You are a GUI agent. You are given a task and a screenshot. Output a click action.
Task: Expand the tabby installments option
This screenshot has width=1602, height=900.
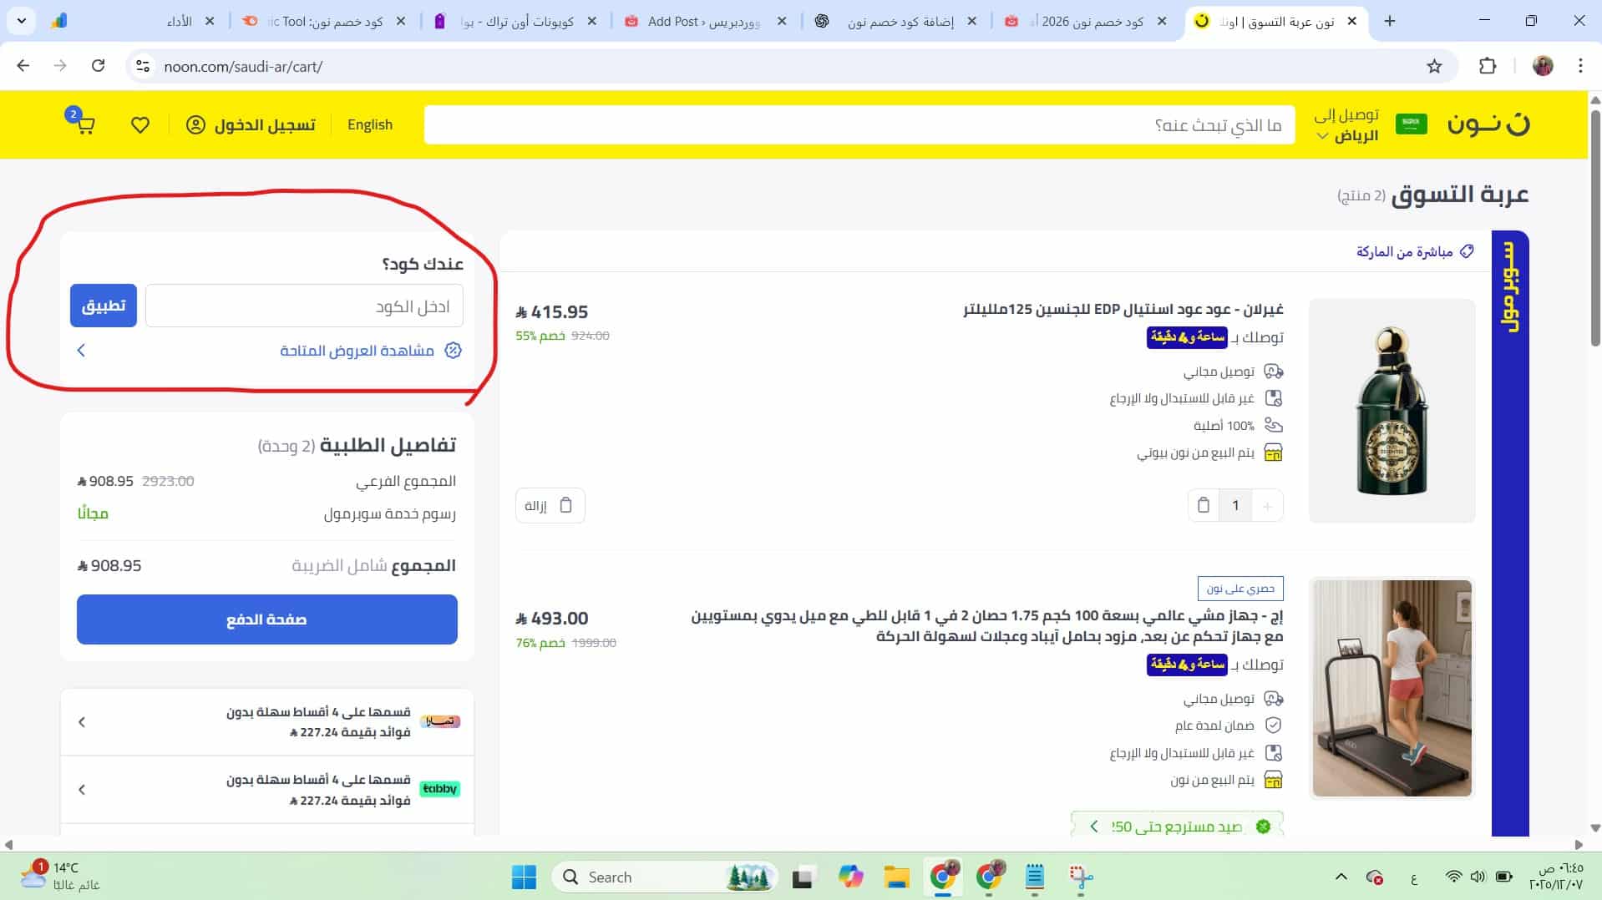tap(82, 789)
